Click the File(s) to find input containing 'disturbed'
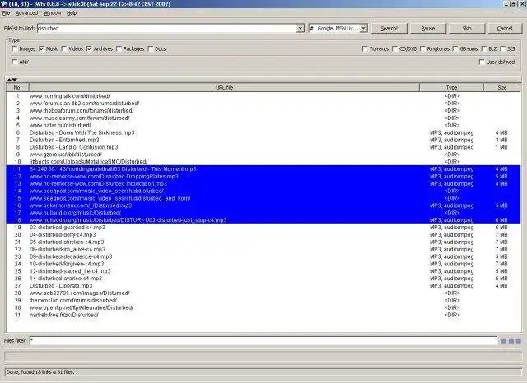Image resolution: width=527 pixels, height=383 pixels. coord(166,29)
